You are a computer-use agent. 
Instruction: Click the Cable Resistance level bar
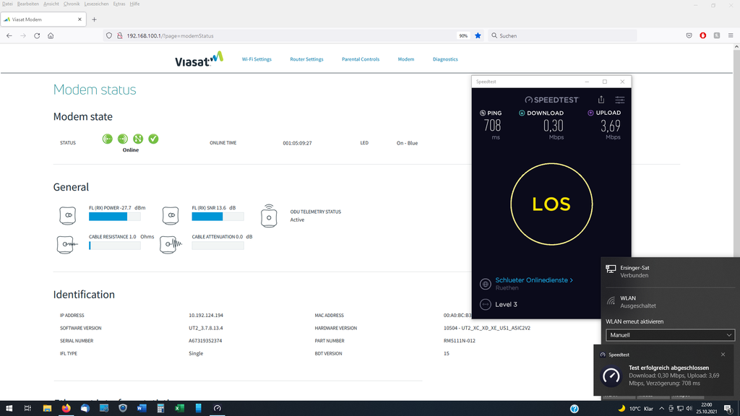115,246
